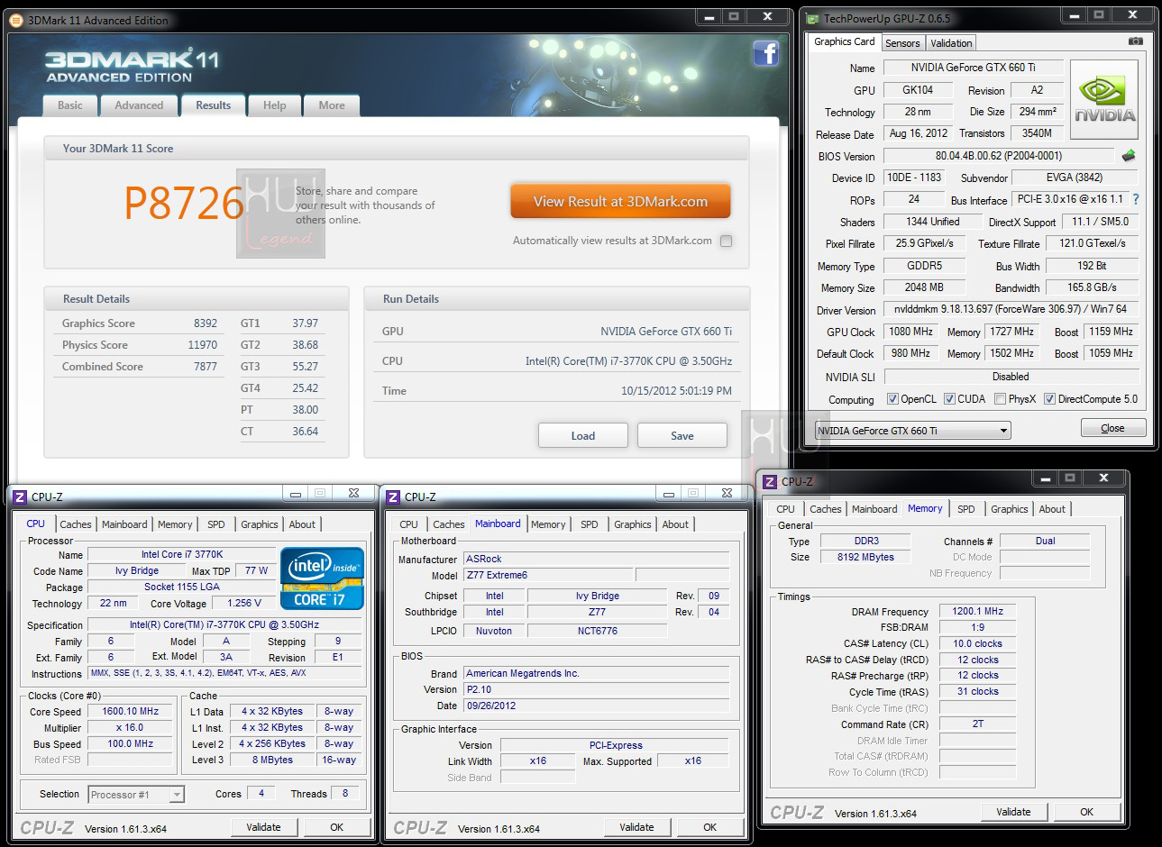1162x847 pixels.
Task: Click Validate in the CPU-Z CPU window
Action: click(x=263, y=827)
